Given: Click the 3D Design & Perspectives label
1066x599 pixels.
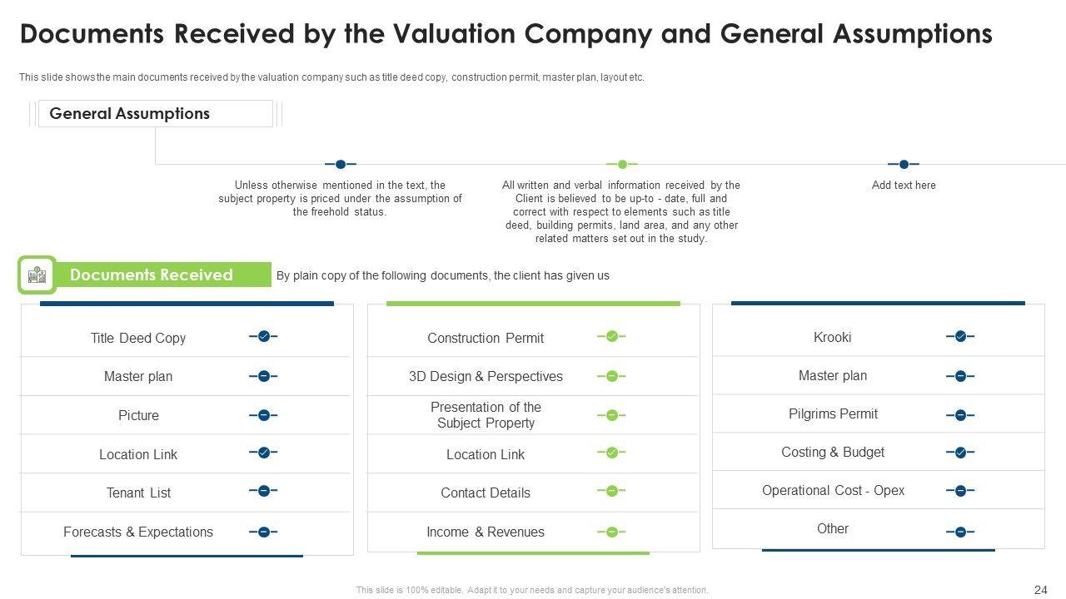Looking at the screenshot, I should pos(486,376).
